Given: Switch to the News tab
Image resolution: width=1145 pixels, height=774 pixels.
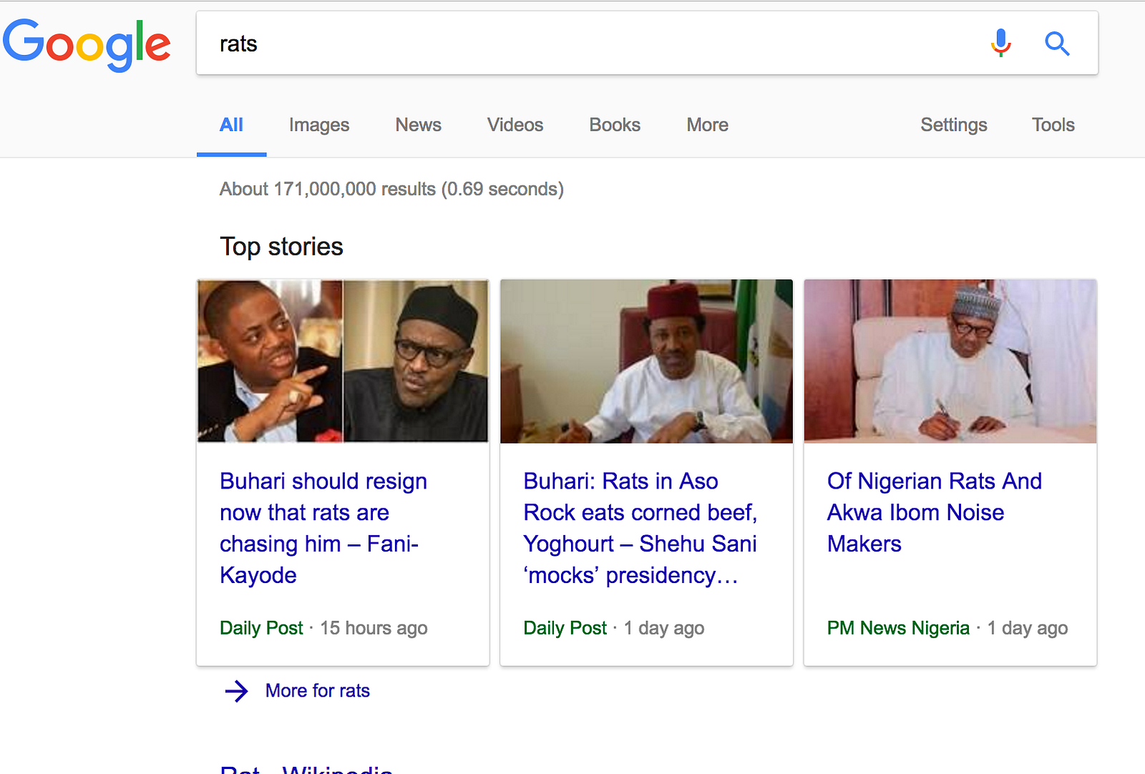Looking at the screenshot, I should coord(419,125).
